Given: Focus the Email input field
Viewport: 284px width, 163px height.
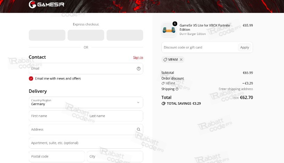Looking at the screenshot, I should (86, 69).
